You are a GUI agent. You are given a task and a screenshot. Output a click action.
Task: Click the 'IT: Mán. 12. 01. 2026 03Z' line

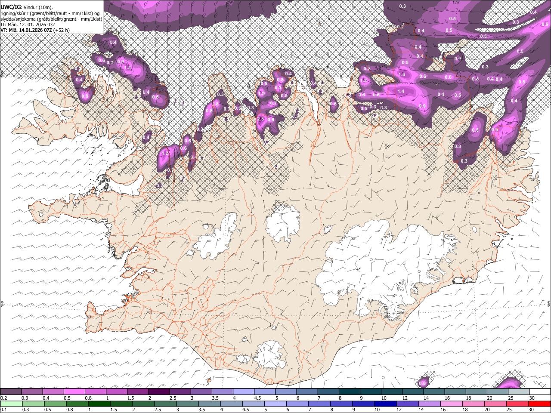[x=28, y=25]
